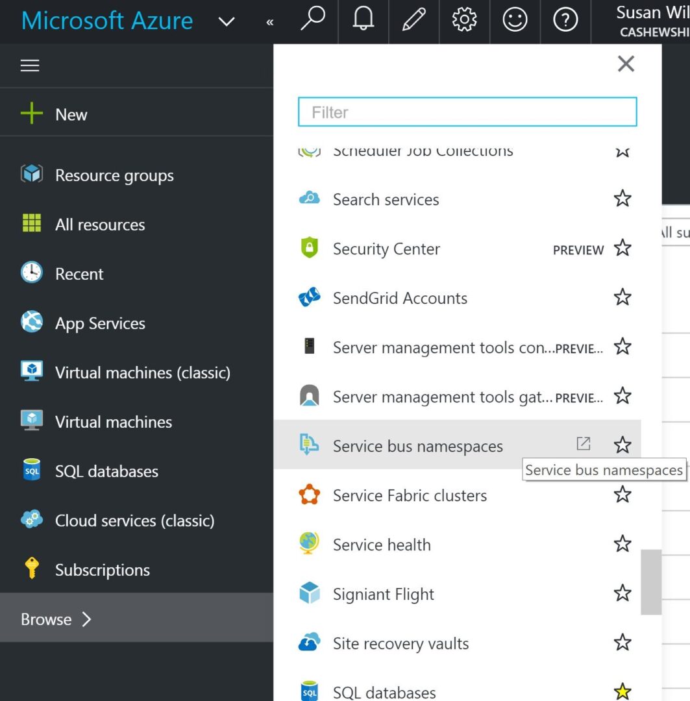Select Virtual machines in the sidebar

[113, 422]
